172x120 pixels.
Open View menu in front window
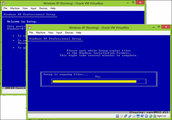click(51, 33)
